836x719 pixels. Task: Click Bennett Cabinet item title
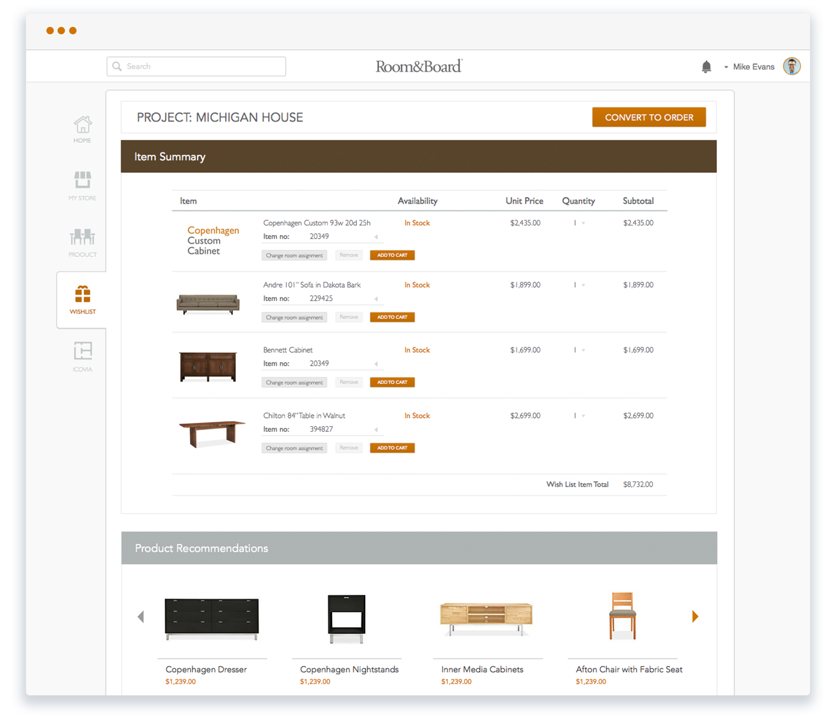(x=288, y=350)
